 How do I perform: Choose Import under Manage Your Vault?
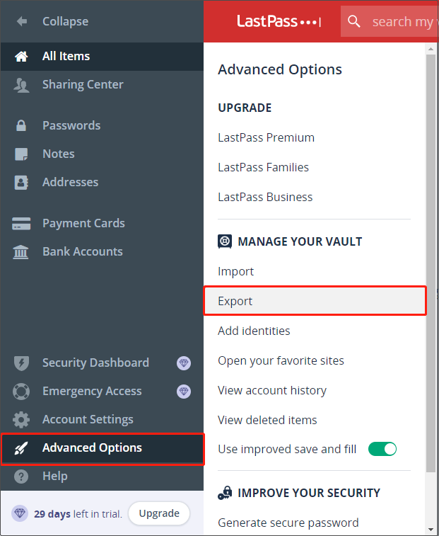[x=235, y=271]
